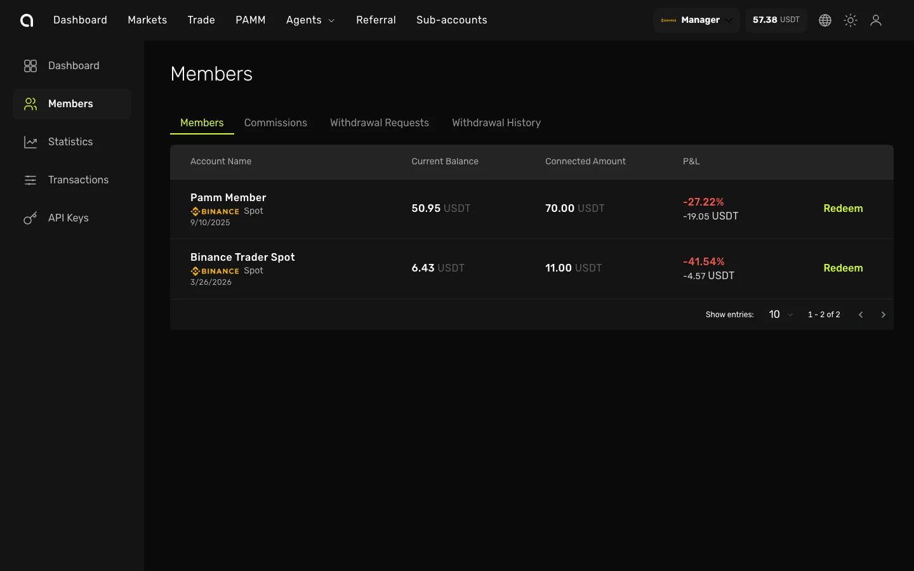Click the 57.38 USDT balance display
914x571 pixels.
(776, 20)
